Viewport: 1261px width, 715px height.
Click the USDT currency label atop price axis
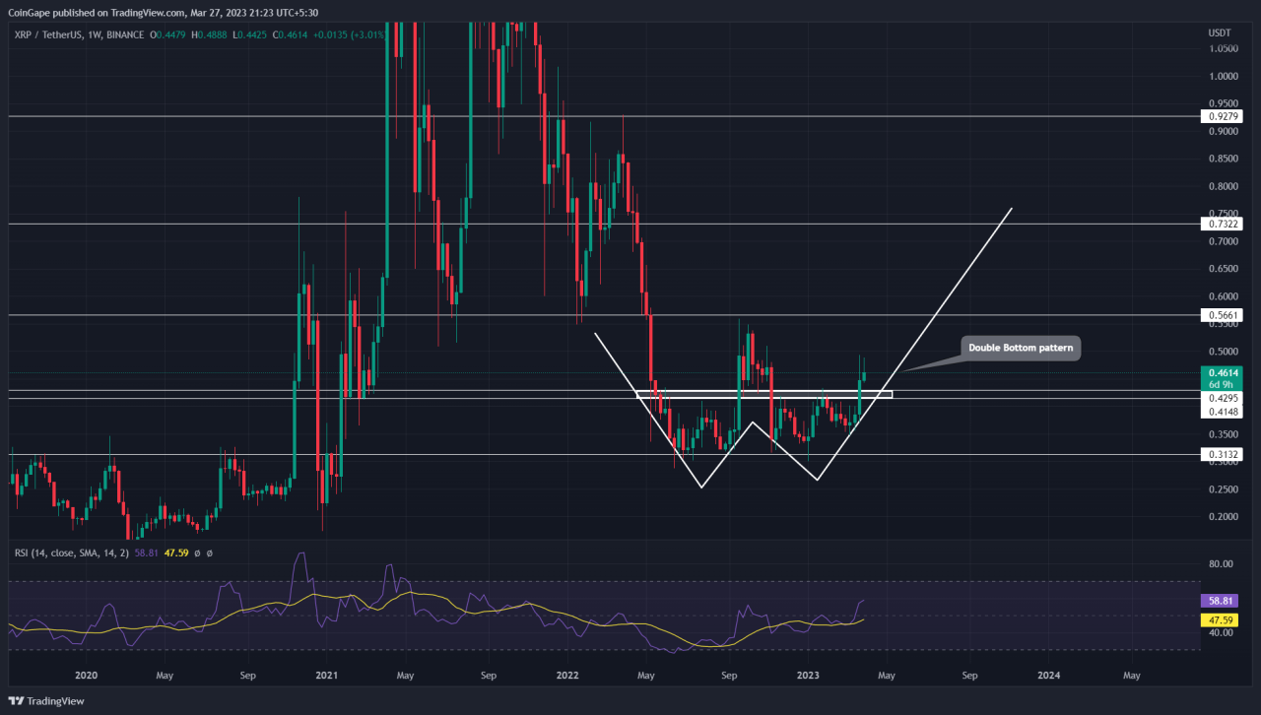click(x=1218, y=32)
